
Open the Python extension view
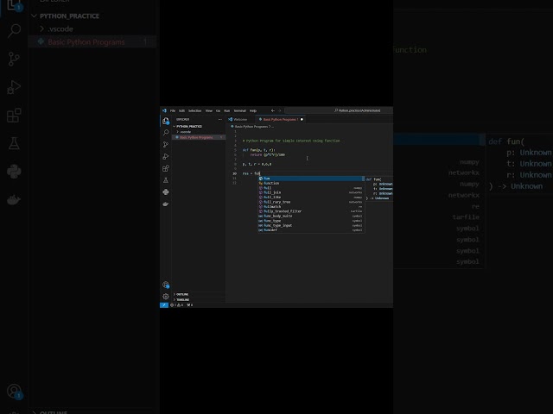[166, 191]
